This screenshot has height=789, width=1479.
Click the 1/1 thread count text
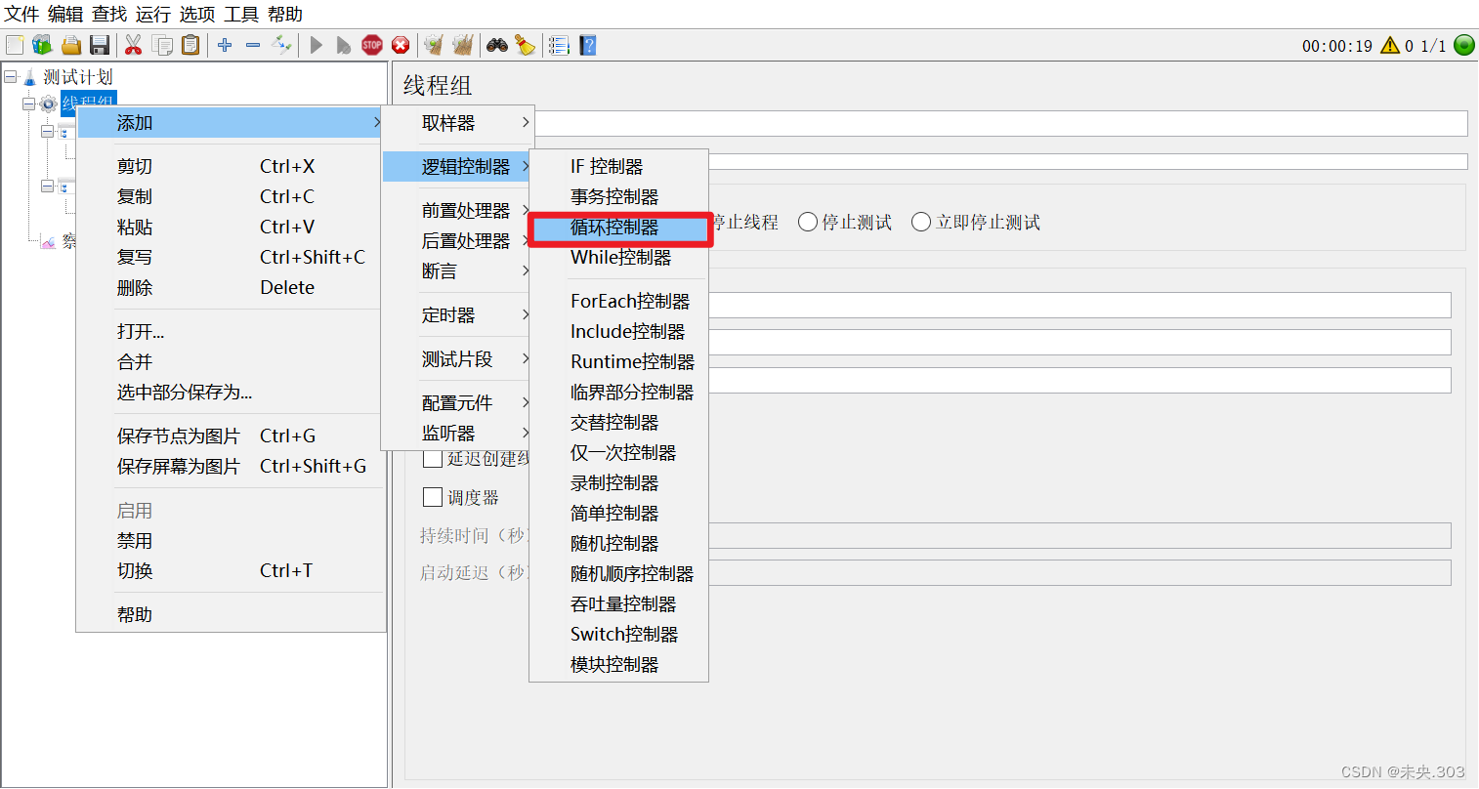tap(1433, 46)
